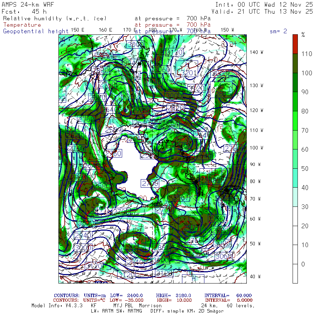Viewport: 315px width, 315px height.
Task: Click the red colorbar segment above 110
Action: (x=295, y=44)
